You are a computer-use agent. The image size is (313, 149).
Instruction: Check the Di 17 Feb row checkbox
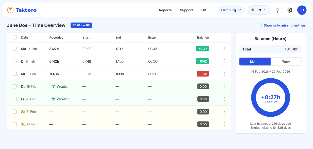pyautogui.click(x=15, y=61)
